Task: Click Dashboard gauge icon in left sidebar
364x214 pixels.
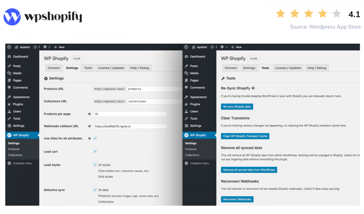Action: 9,56
